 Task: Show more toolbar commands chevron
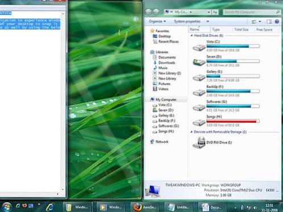[x=208, y=21]
